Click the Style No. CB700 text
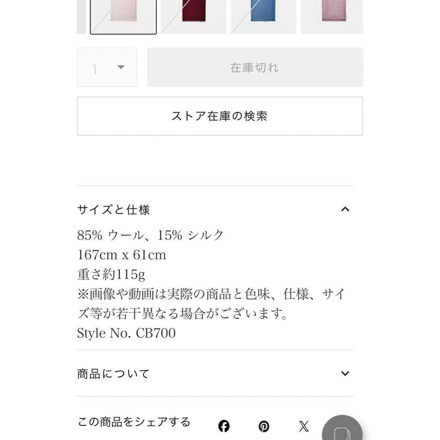This screenshot has height=440, width=440. pos(126,333)
